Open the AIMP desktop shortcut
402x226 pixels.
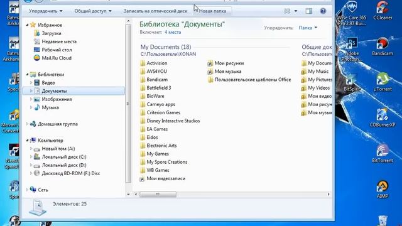click(383, 190)
